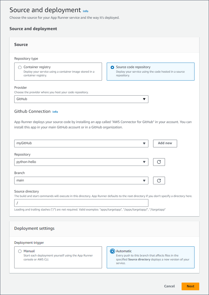209x295 pixels.
Task: Click the Provider dropdown chevron
Action: click(x=144, y=99)
